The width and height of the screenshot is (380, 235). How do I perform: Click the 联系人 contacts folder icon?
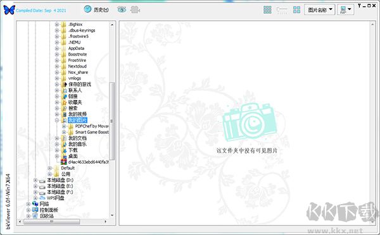64,90
